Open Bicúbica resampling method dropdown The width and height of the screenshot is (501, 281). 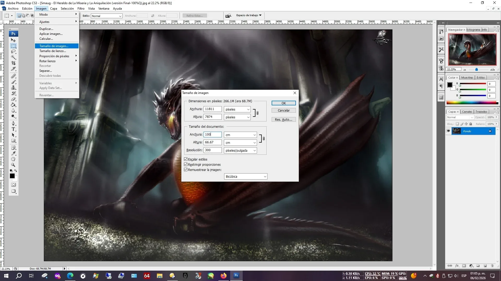pyautogui.click(x=246, y=176)
